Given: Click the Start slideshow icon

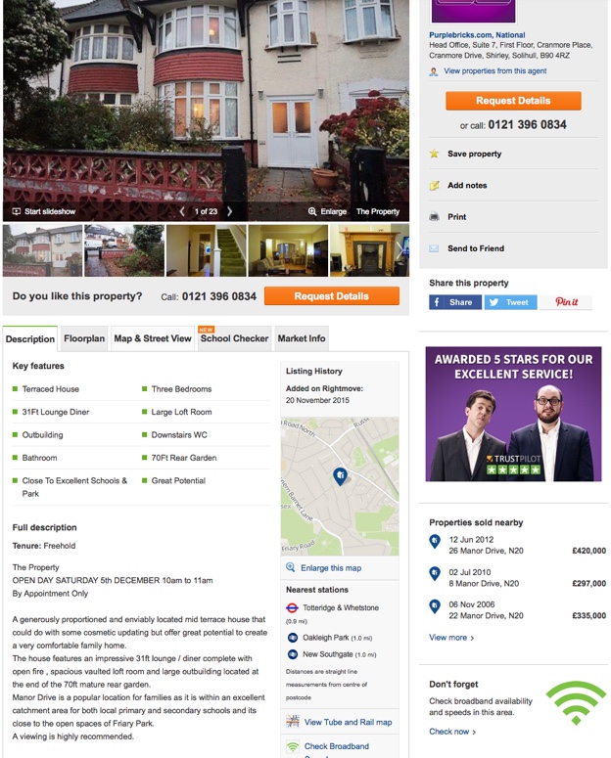Looking at the screenshot, I should tap(17, 211).
